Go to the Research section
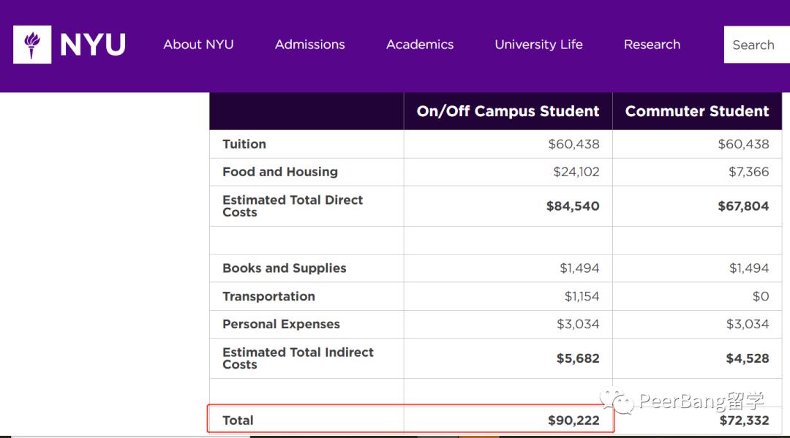This screenshot has width=790, height=438. [652, 45]
